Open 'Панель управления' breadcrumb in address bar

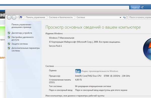(35, 17)
